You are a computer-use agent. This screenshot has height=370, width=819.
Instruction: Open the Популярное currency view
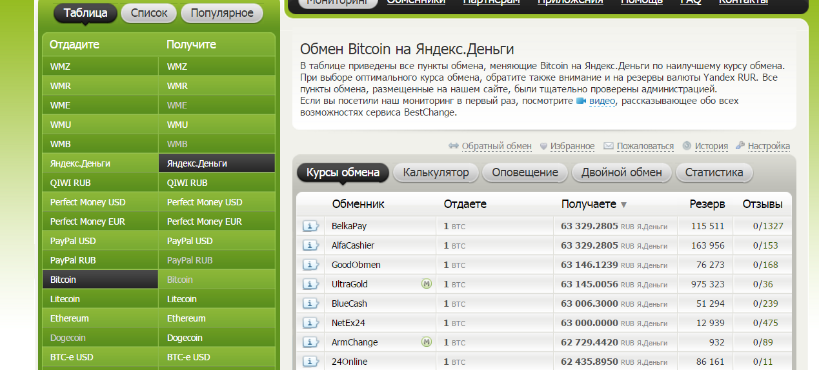tap(222, 13)
